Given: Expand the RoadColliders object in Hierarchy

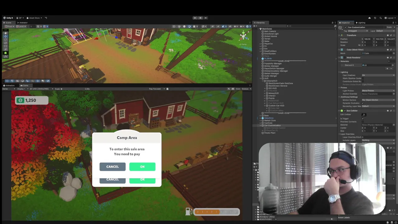Looking at the screenshot, I should tap(260, 51).
